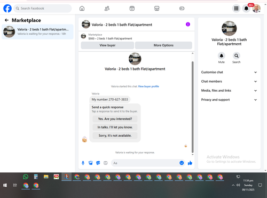Click the GIF icon in composer

click(106, 163)
